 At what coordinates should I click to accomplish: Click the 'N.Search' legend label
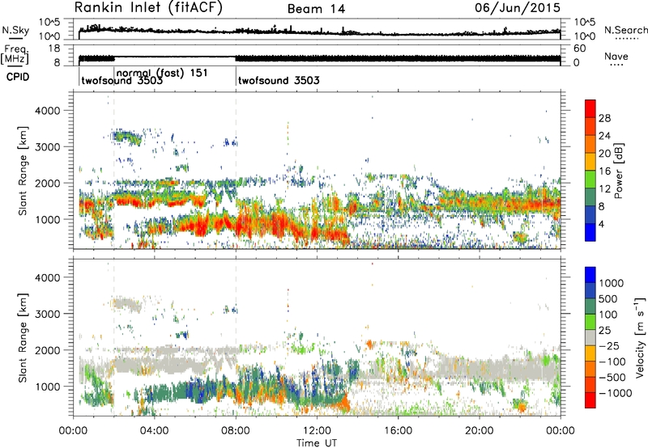pos(625,30)
